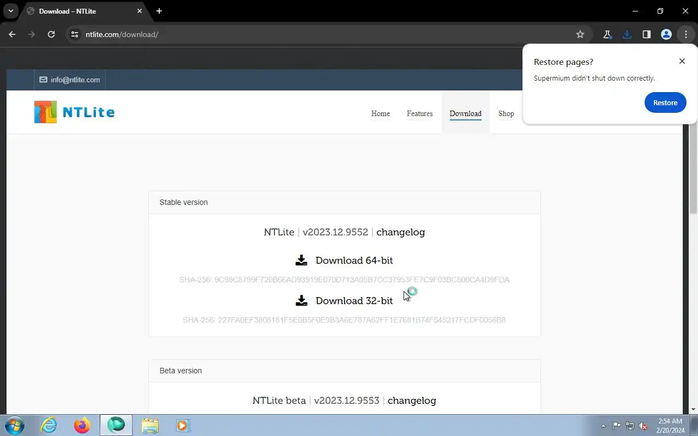Close the Download – NTLite tab
The width and height of the screenshot is (698, 436).
[140, 11]
